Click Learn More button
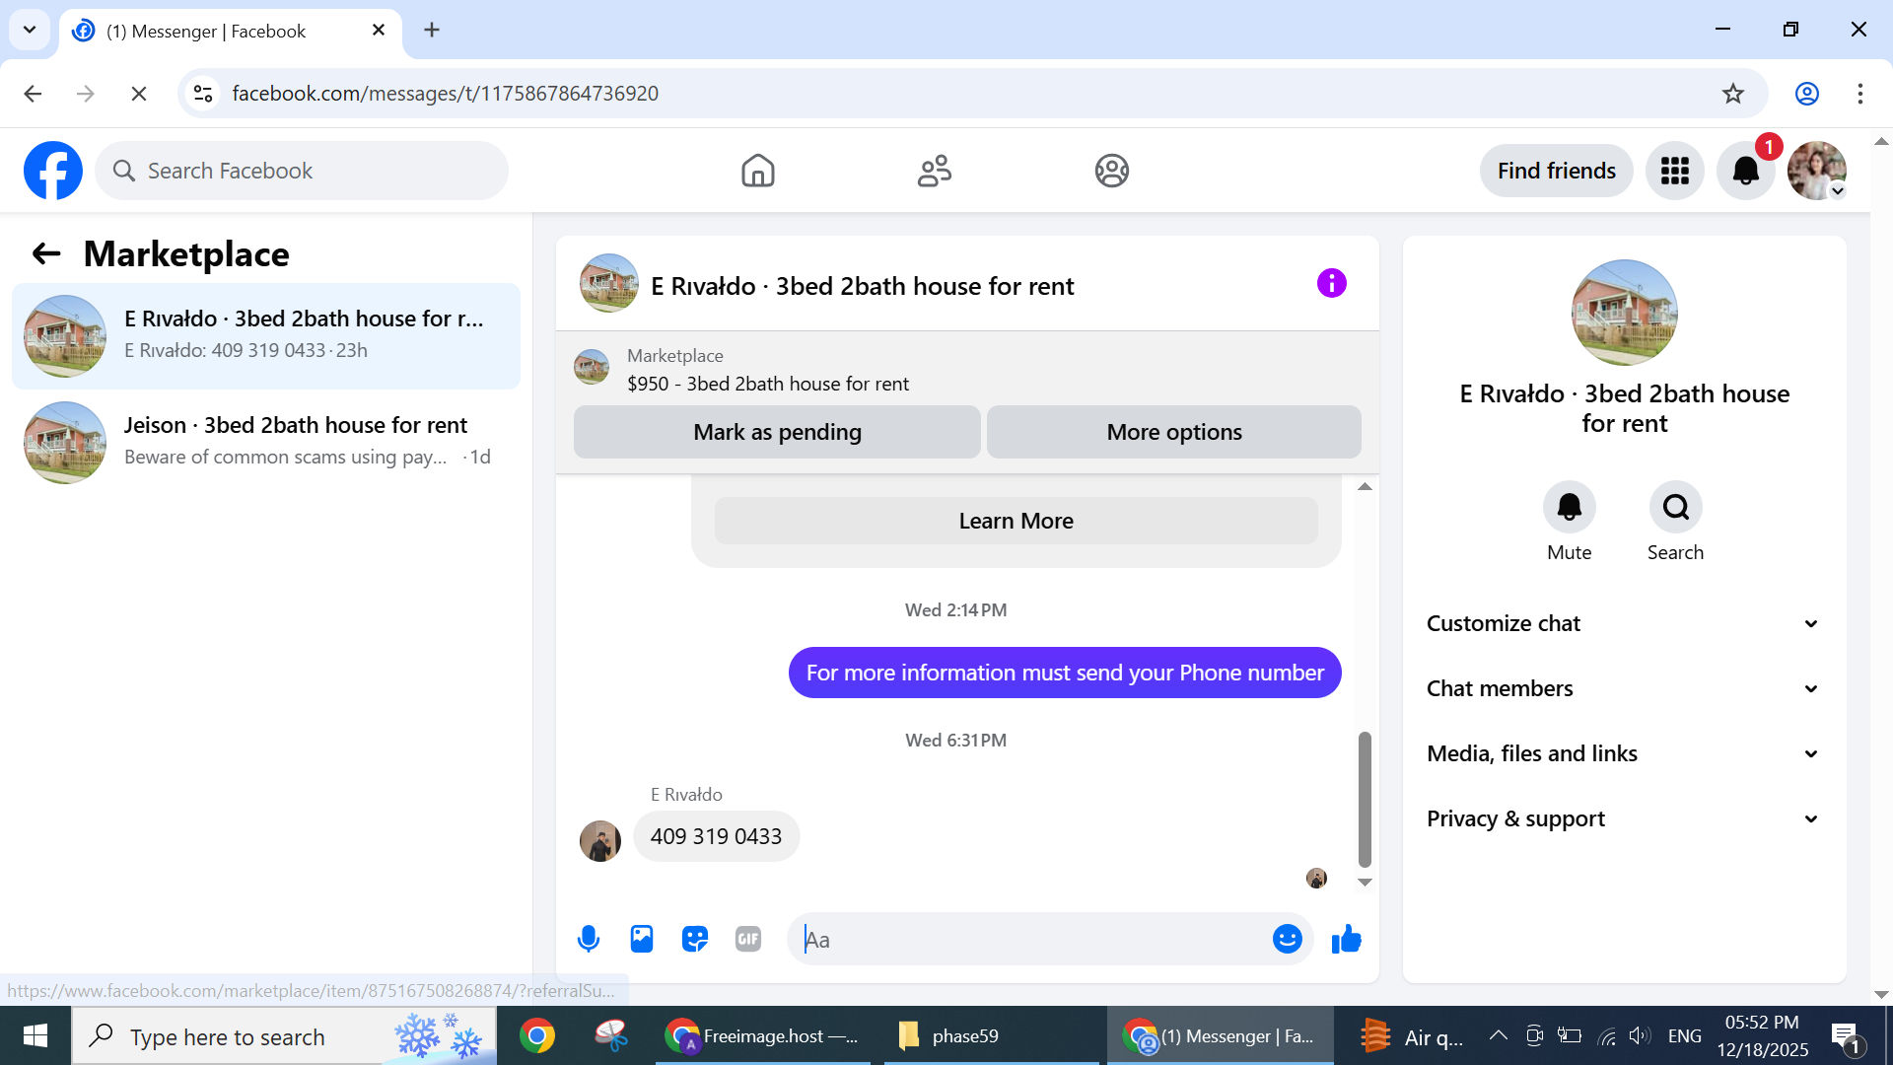Image resolution: width=1893 pixels, height=1065 pixels. pos(1017,521)
